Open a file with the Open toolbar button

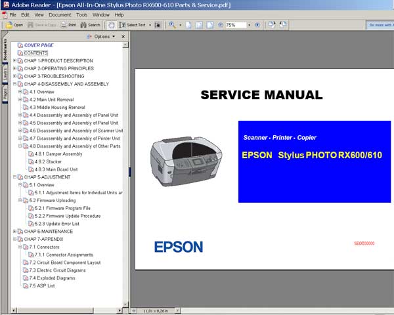pos(14,25)
